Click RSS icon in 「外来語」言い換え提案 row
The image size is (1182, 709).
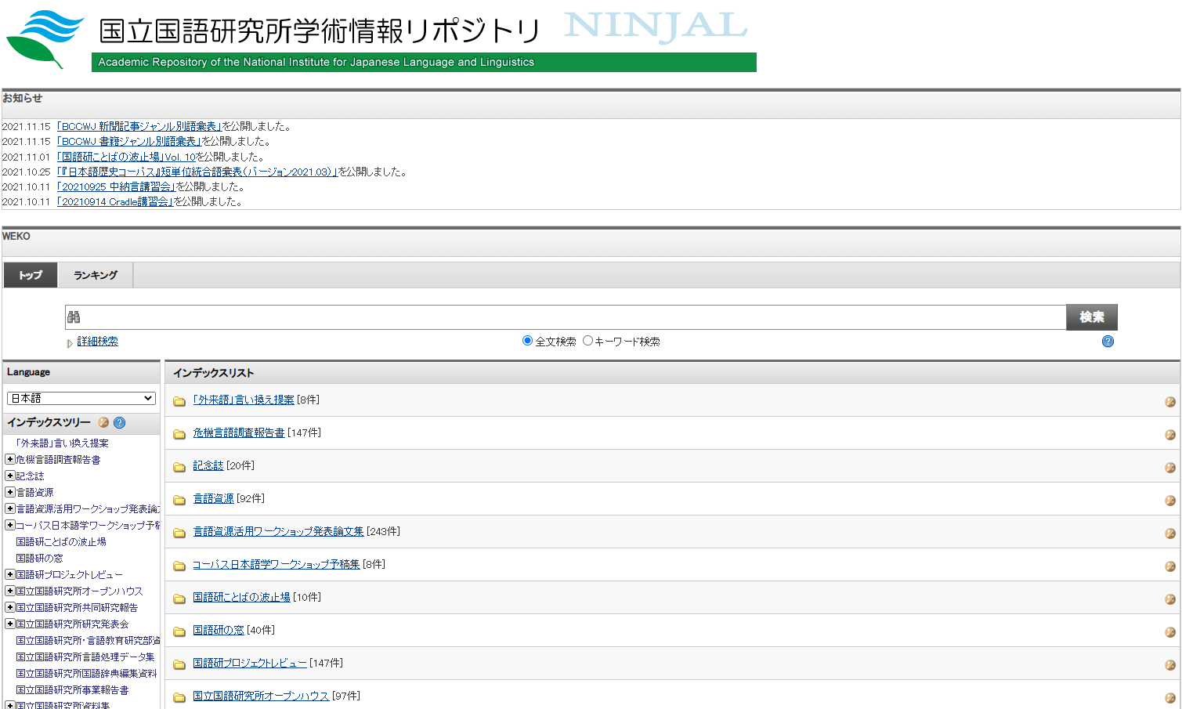[1170, 402]
